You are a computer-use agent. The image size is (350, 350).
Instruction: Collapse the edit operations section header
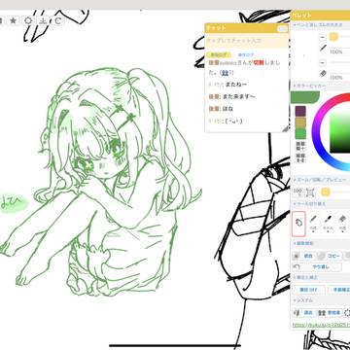[x=321, y=243]
